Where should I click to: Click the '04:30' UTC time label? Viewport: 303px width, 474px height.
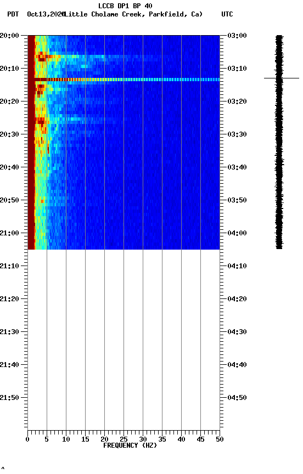pos(237,332)
